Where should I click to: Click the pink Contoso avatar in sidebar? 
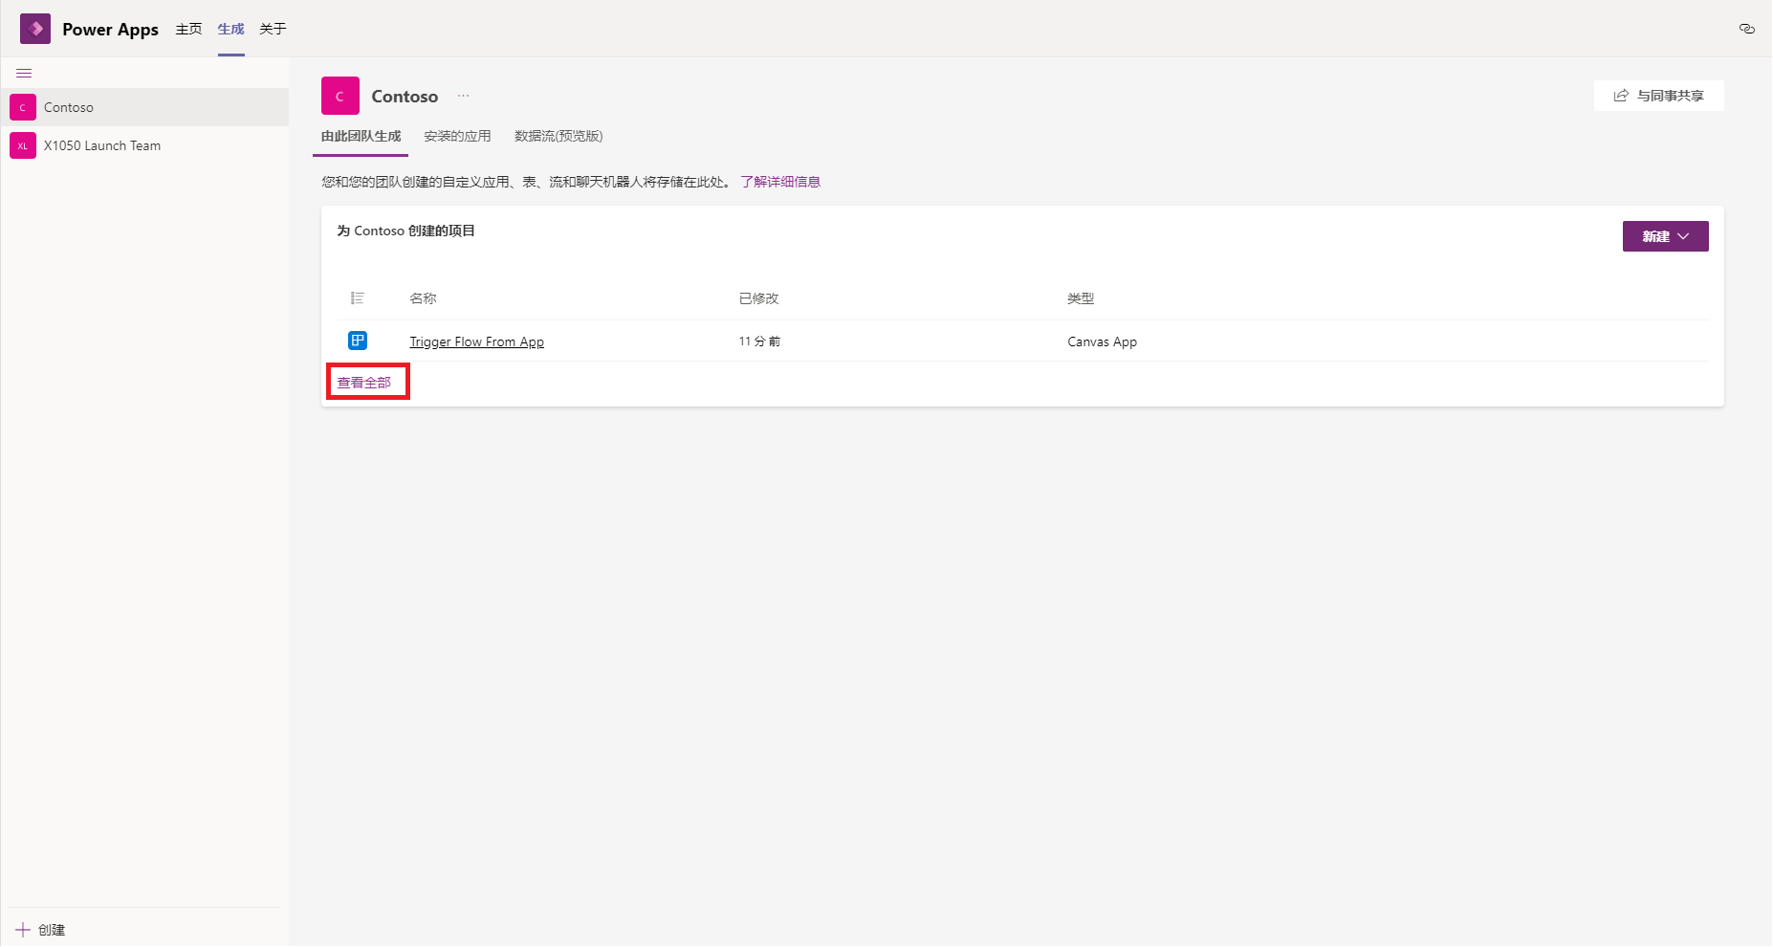[23, 107]
